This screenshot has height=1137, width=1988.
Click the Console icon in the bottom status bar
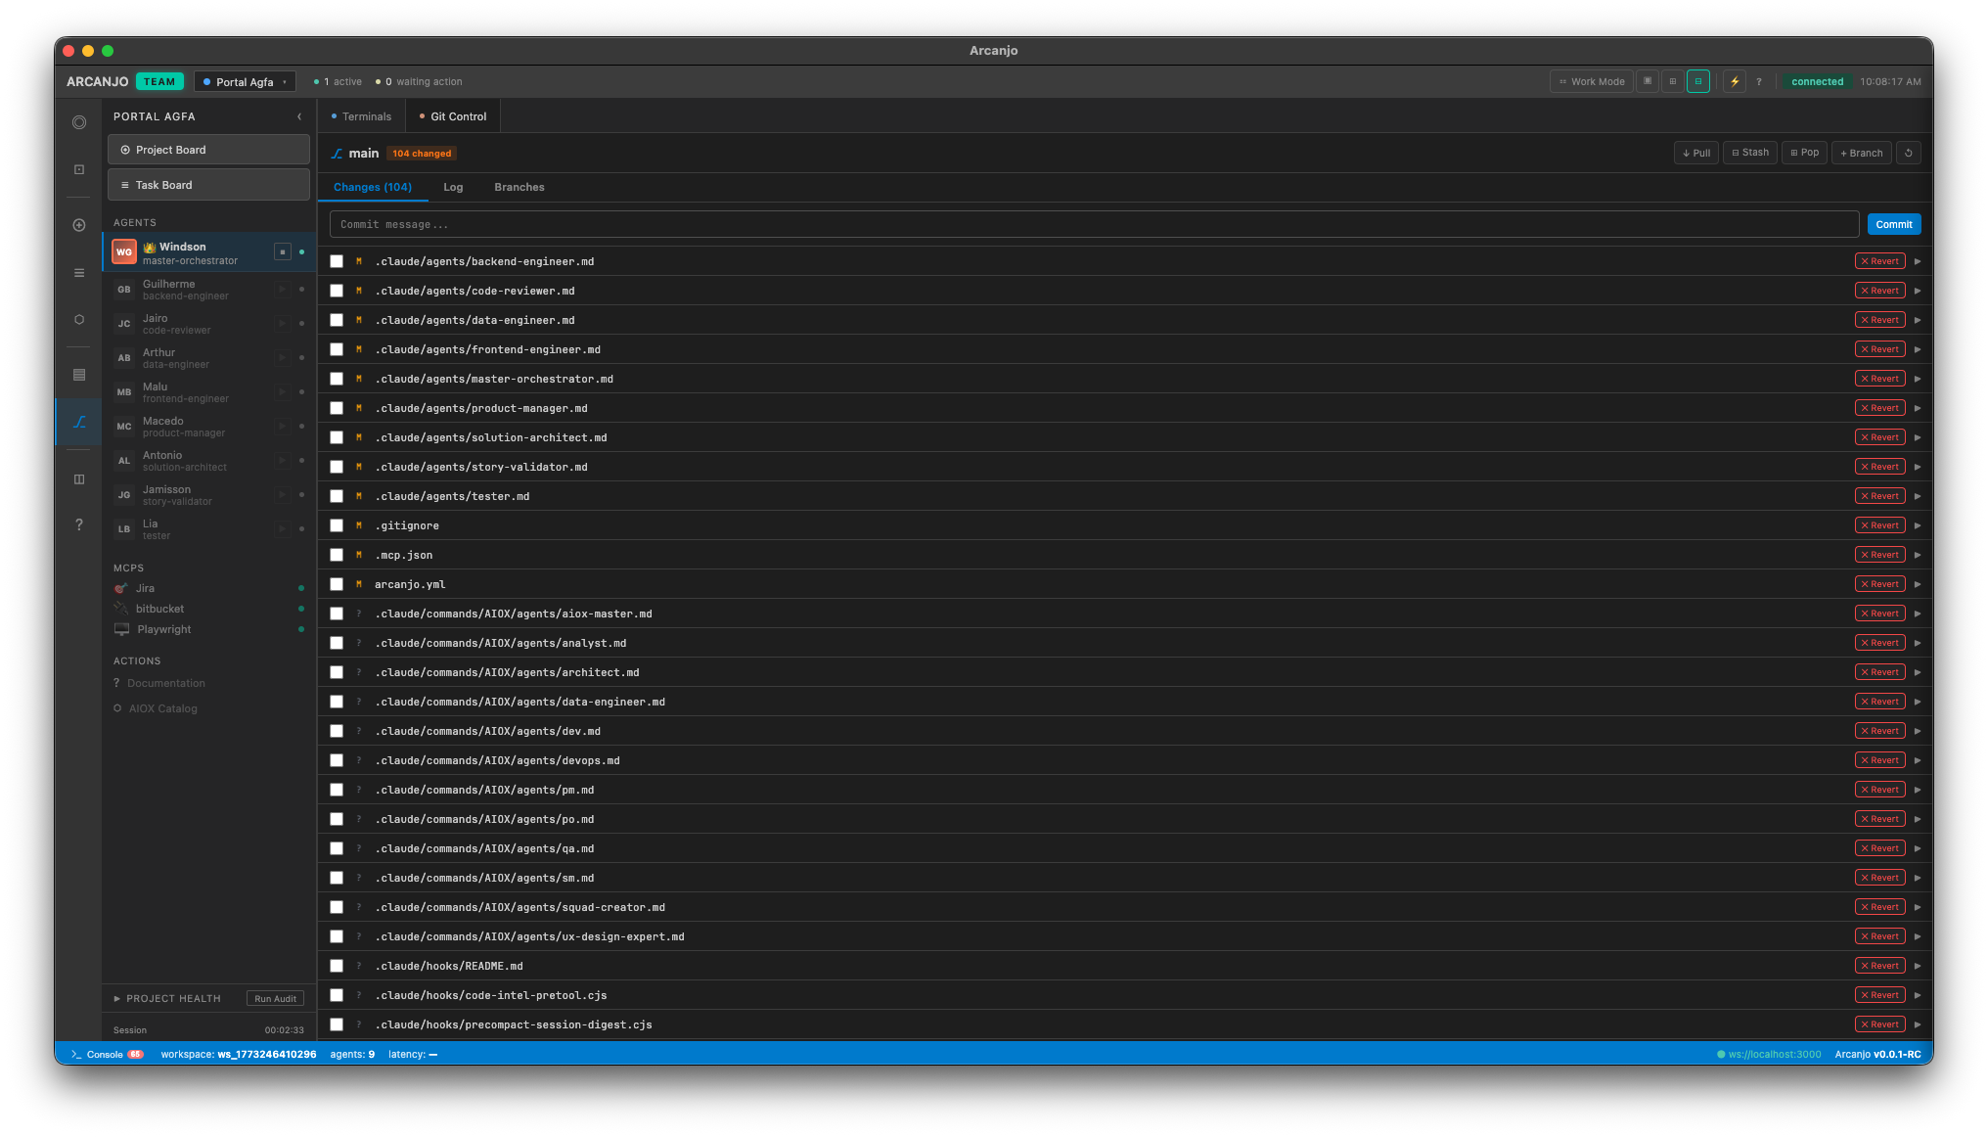tap(76, 1054)
